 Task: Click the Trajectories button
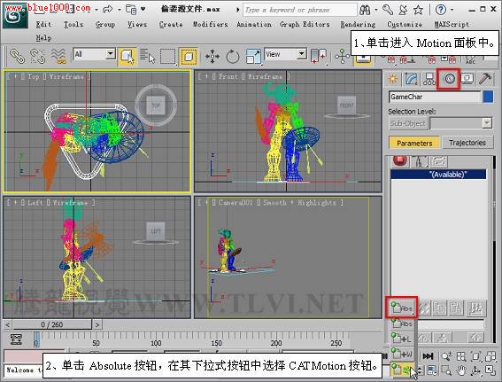point(467,143)
